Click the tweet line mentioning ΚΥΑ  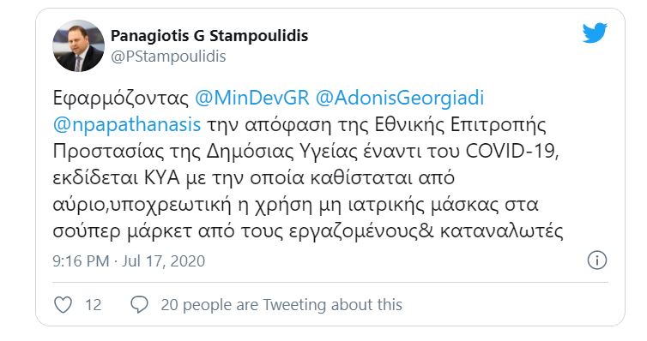point(253,178)
